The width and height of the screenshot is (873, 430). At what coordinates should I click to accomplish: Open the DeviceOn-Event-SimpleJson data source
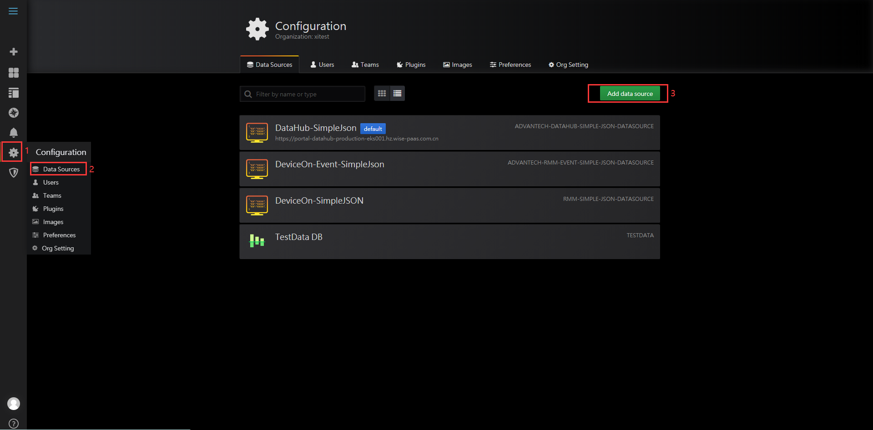tap(329, 164)
